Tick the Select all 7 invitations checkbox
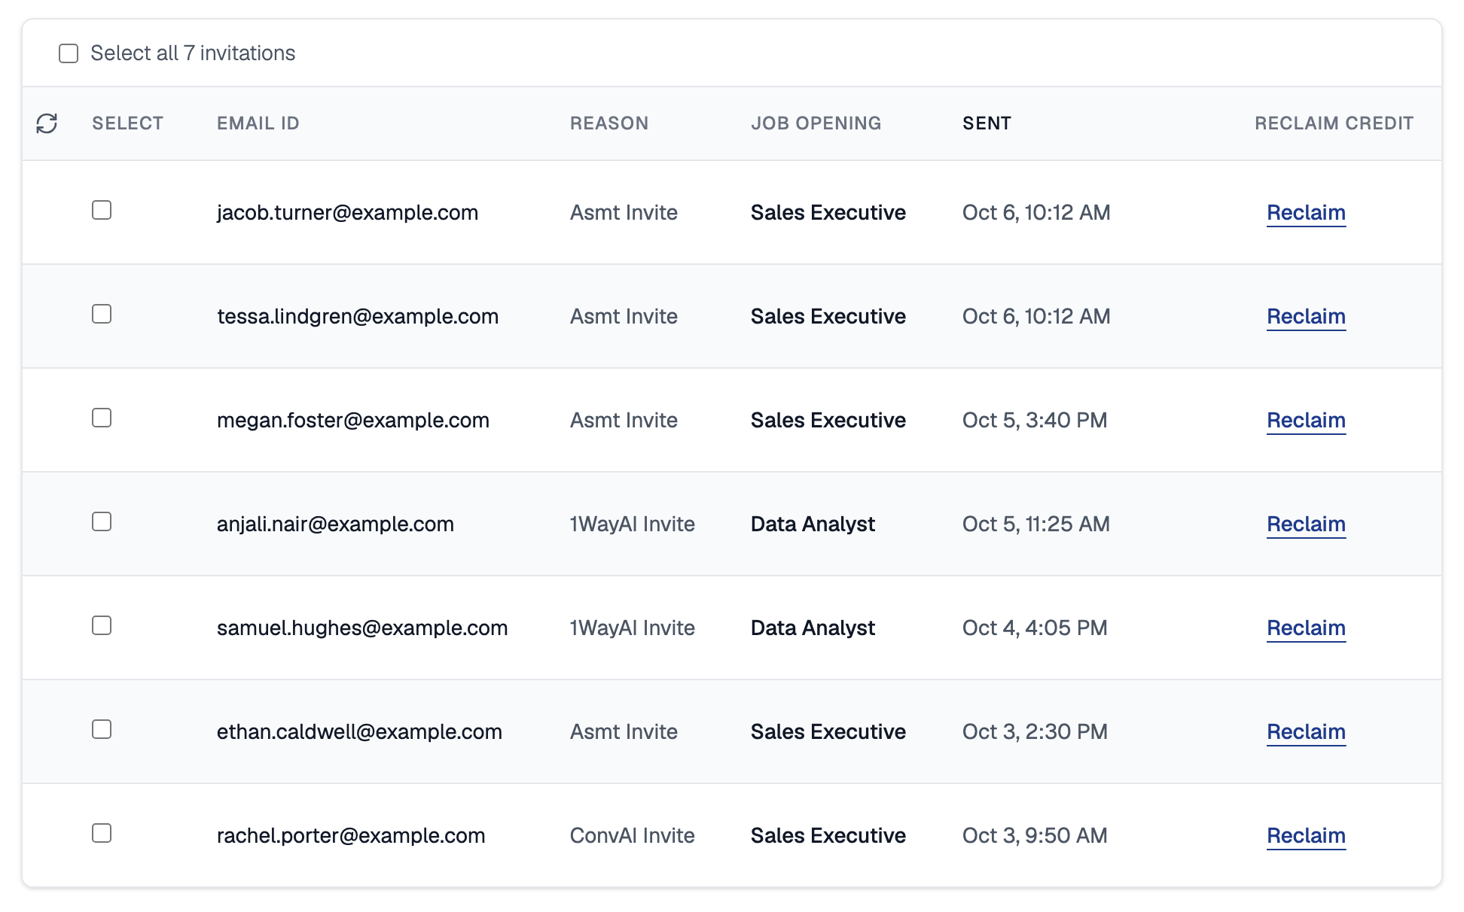The image size is (1464, 912). pyautogui.click(x=69, y=53)
